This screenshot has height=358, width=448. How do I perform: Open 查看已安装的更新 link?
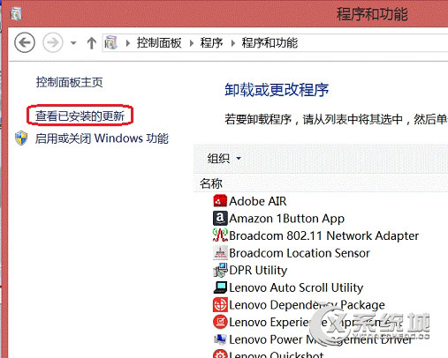80,116
